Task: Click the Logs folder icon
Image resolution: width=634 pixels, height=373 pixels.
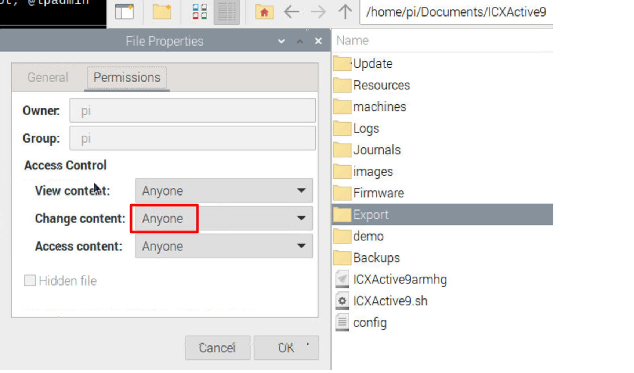Action: coord(342,129)
